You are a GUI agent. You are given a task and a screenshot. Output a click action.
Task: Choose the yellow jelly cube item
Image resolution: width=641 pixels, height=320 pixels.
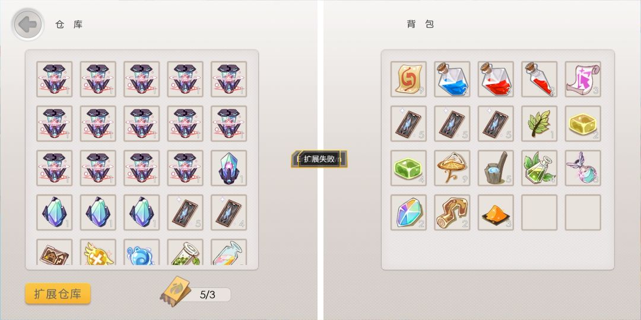click(583, 124)
